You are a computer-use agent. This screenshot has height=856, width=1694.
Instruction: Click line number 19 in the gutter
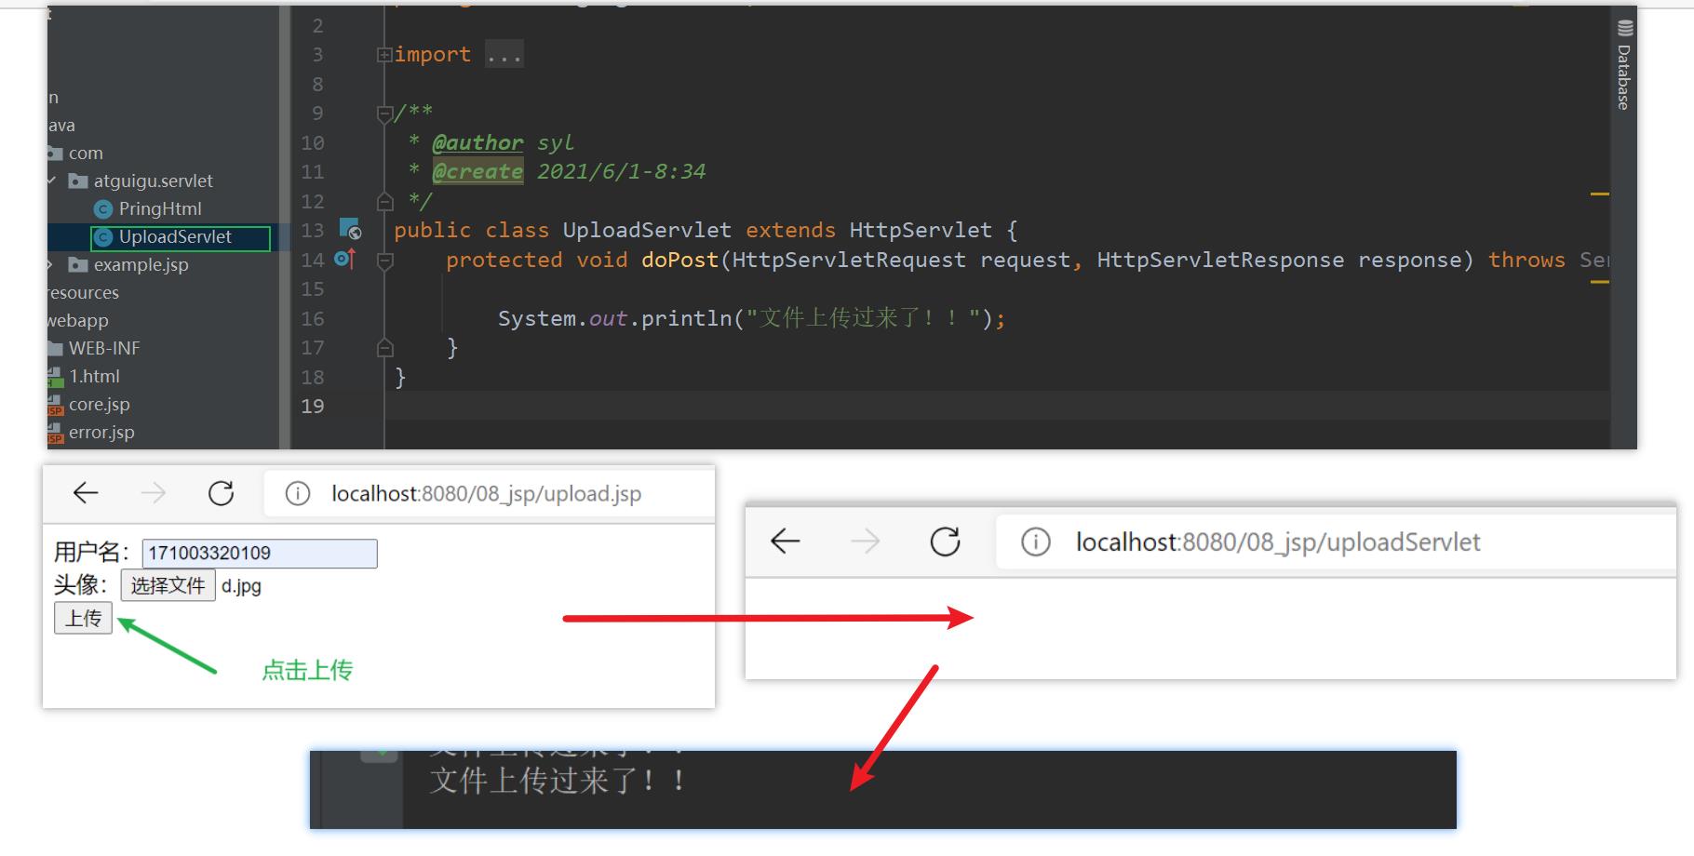coord(313,407)
